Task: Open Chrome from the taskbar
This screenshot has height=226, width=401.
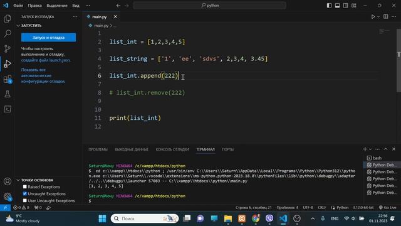Action: (256, 218)
